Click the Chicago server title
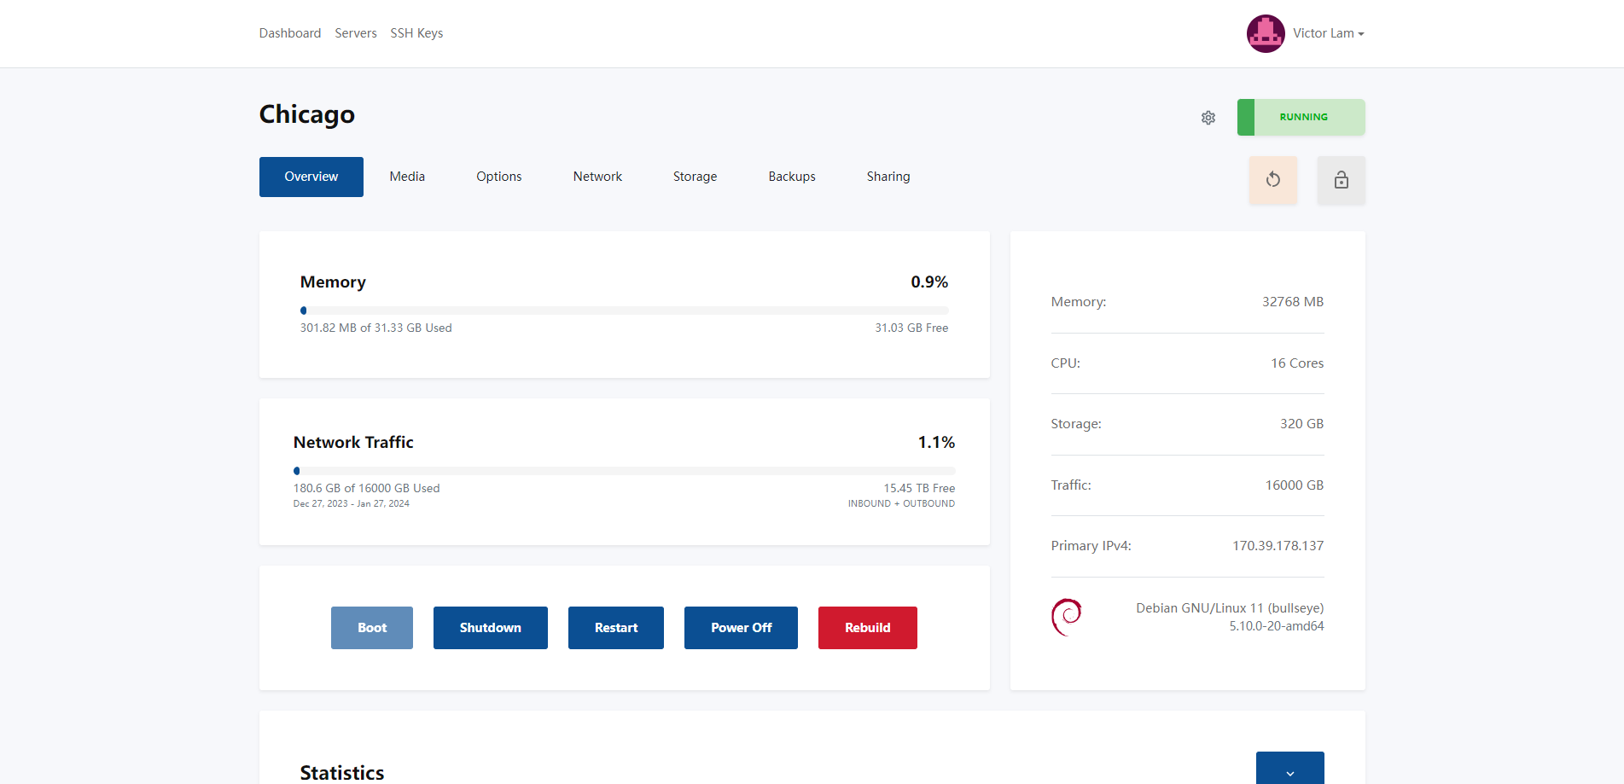Screen dimensions: 1624x784 [307, 114]
